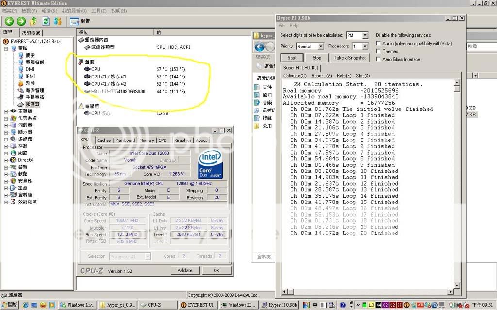Open the pi digits dropdown showing 2M

pos(365,35)
